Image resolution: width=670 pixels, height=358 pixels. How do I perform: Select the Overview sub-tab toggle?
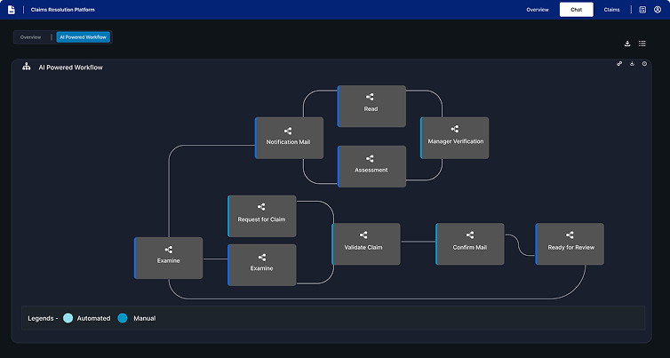click(30, 37)
